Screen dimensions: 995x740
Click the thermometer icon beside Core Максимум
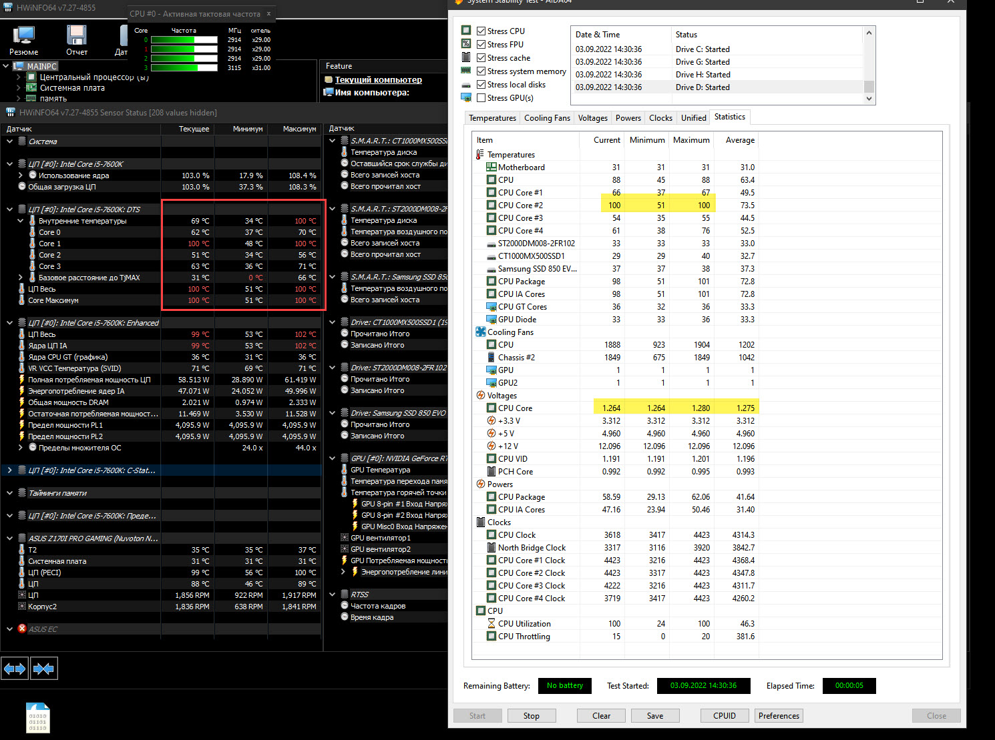[22, 300]
